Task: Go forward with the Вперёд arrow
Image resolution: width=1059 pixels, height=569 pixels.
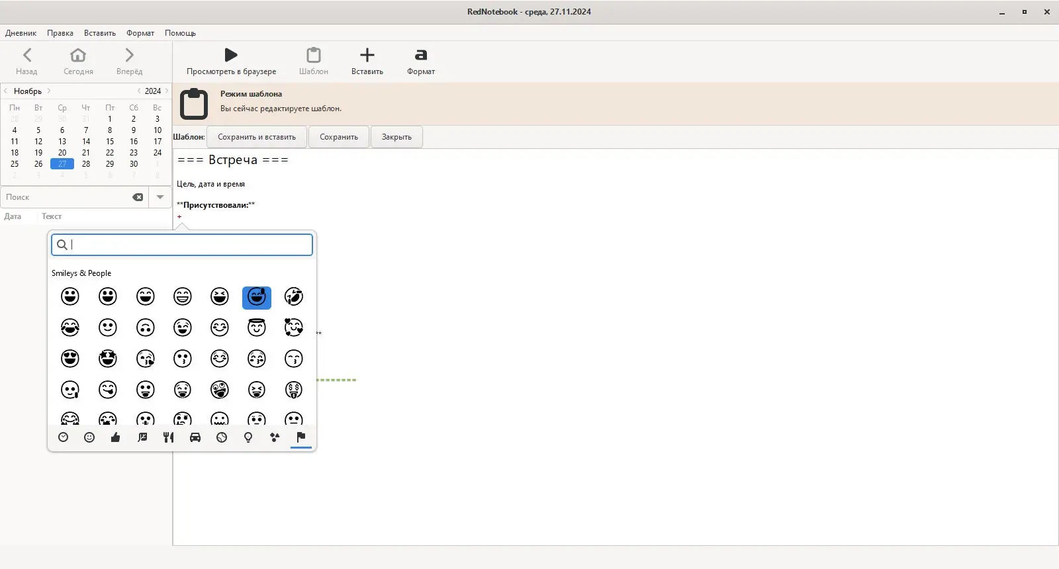Action: (129, 62)
